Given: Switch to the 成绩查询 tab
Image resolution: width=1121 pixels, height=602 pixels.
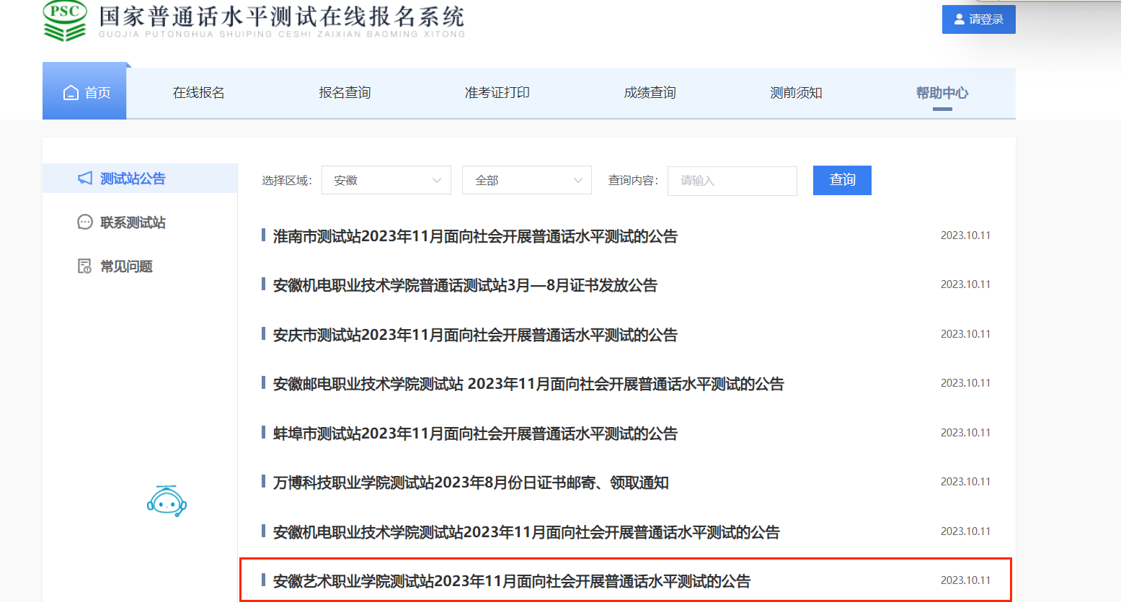Looking at the screenshot, I should 650,93.
